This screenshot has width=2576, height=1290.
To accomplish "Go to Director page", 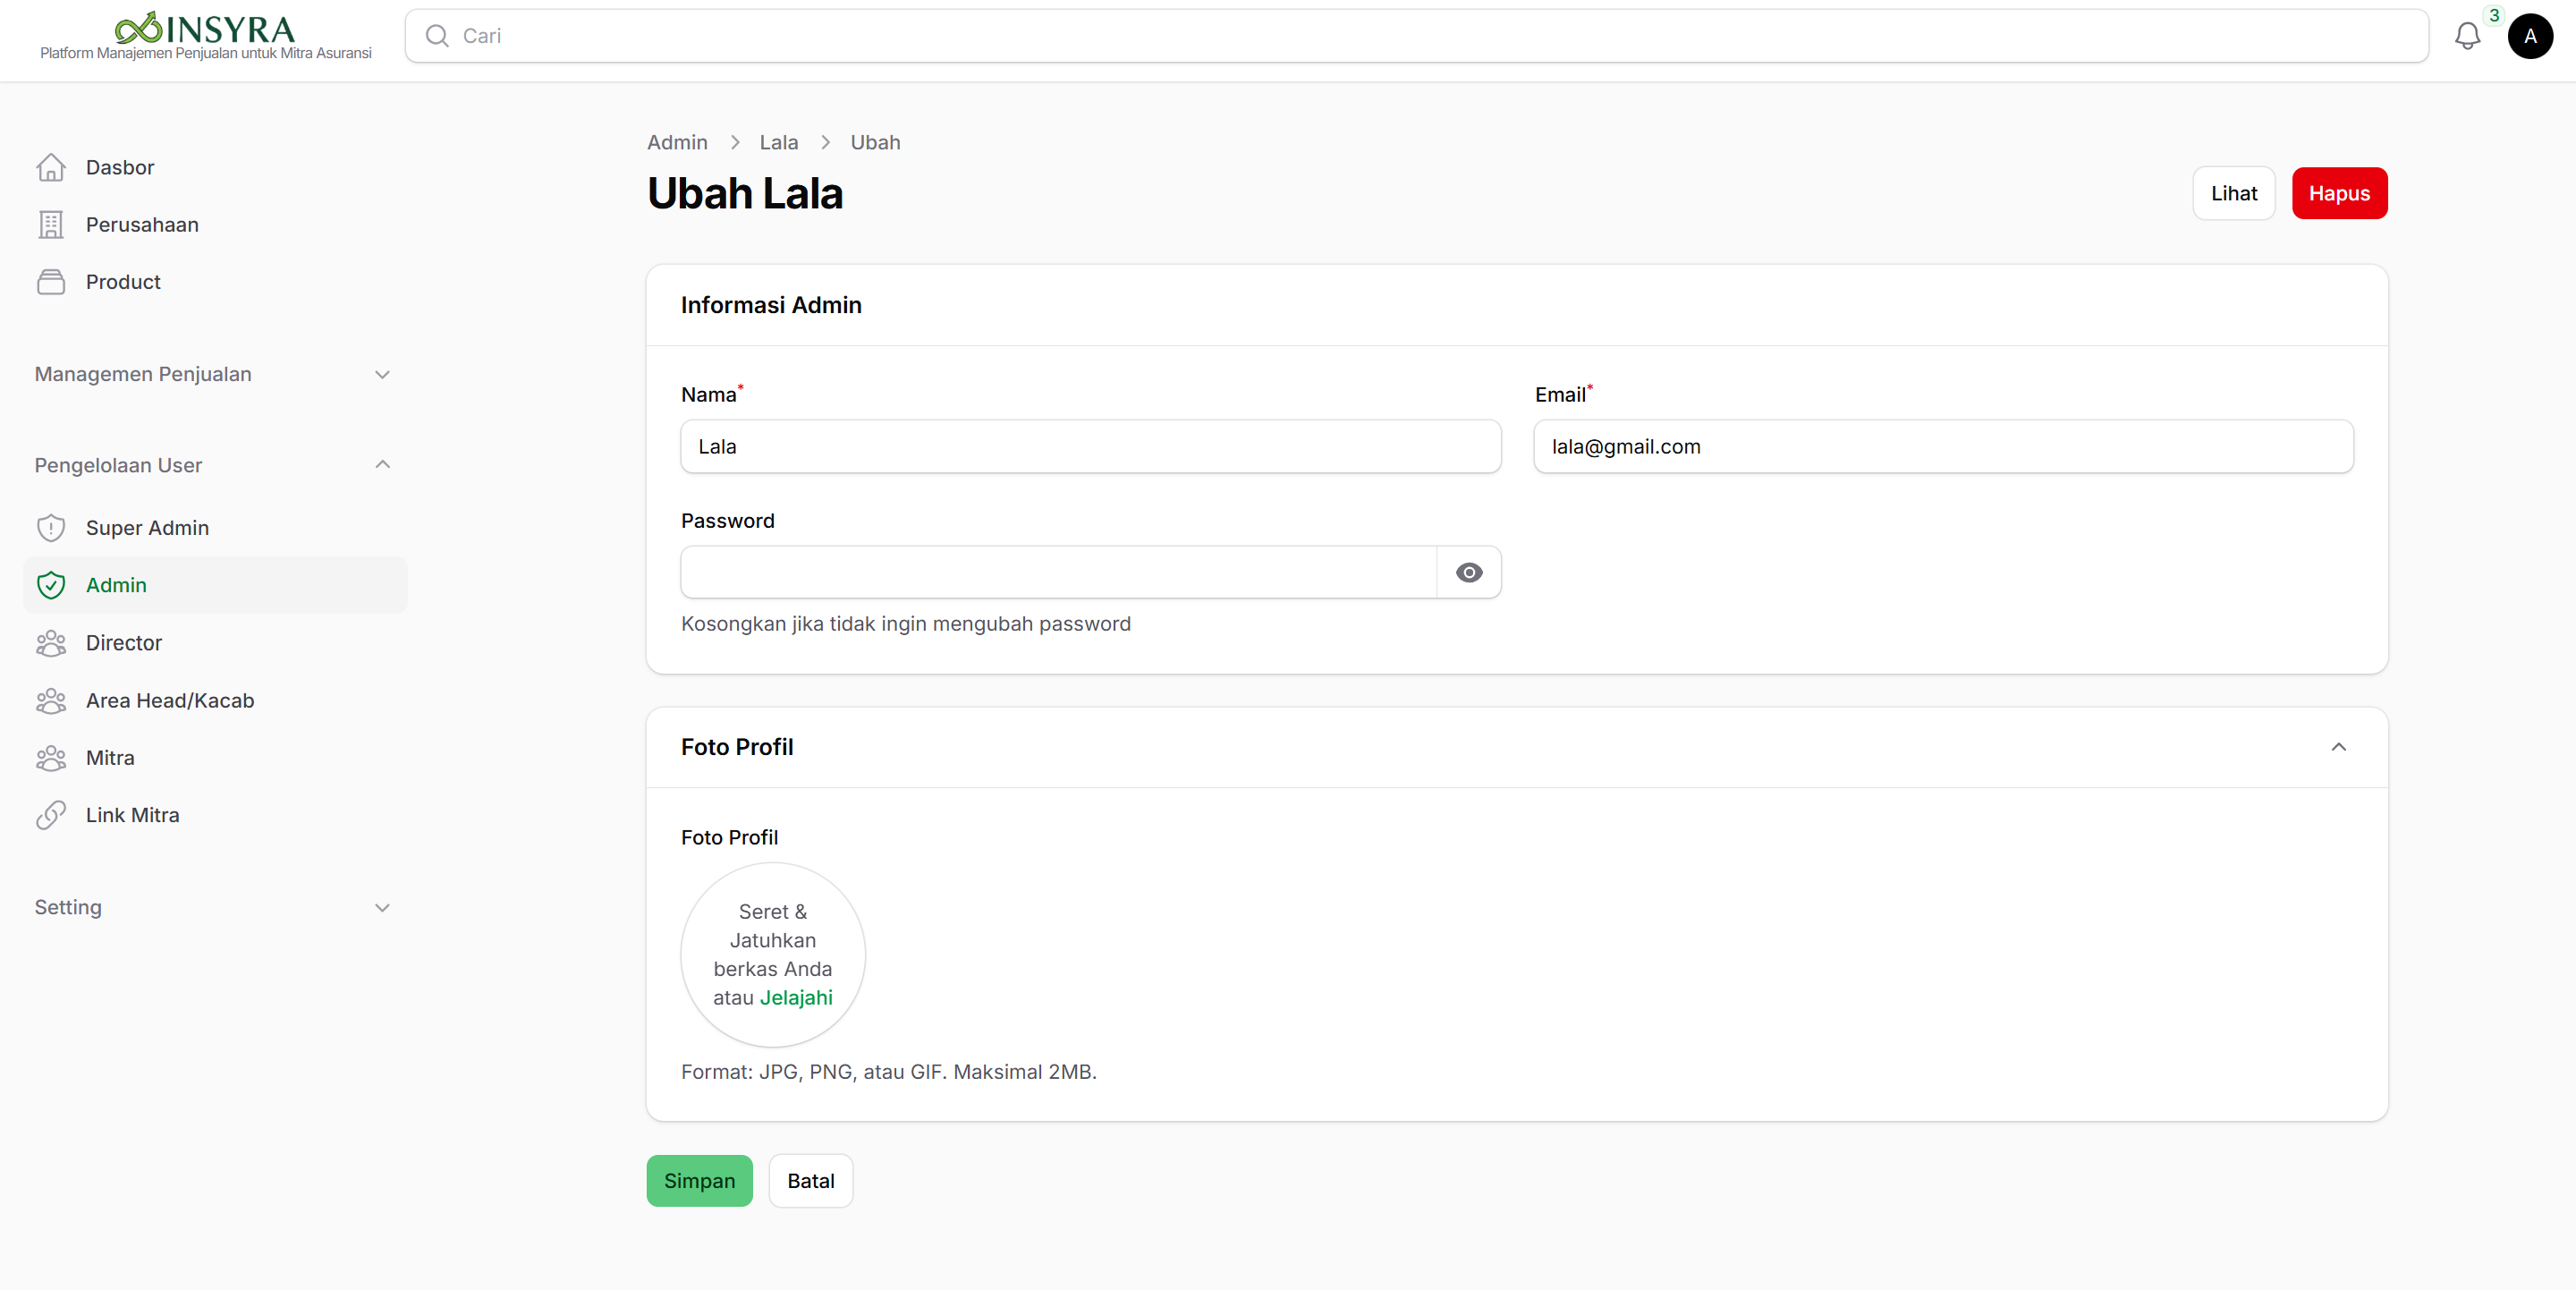I will tap(215, 643).
